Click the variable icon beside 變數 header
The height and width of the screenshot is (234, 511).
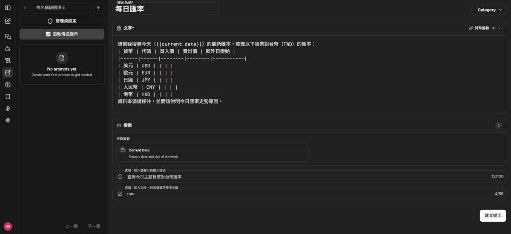119,125
